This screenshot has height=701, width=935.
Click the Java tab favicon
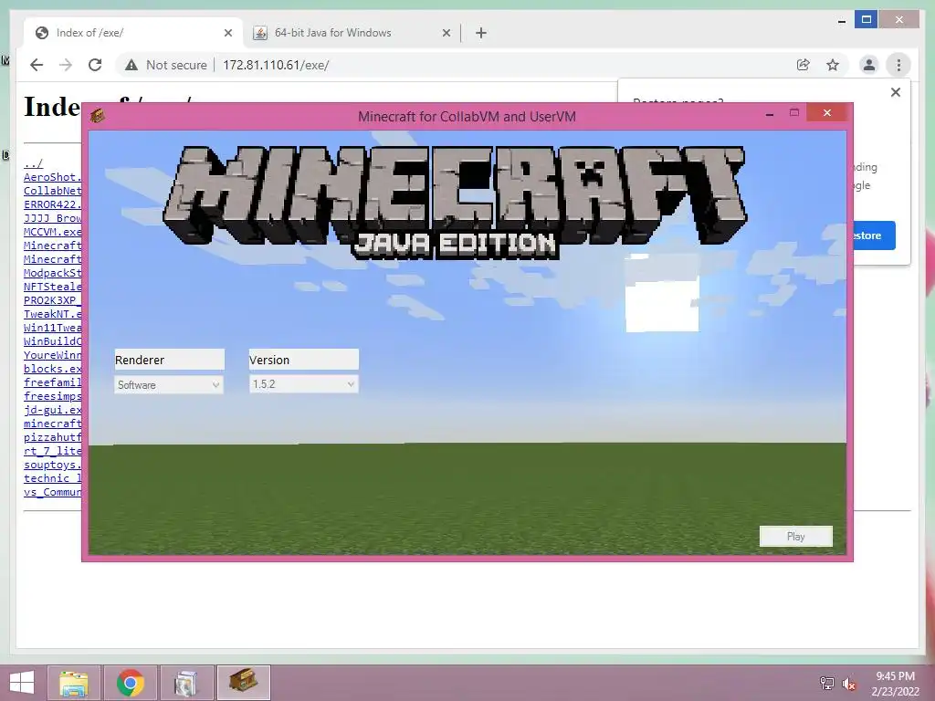(x=260, y=33)
